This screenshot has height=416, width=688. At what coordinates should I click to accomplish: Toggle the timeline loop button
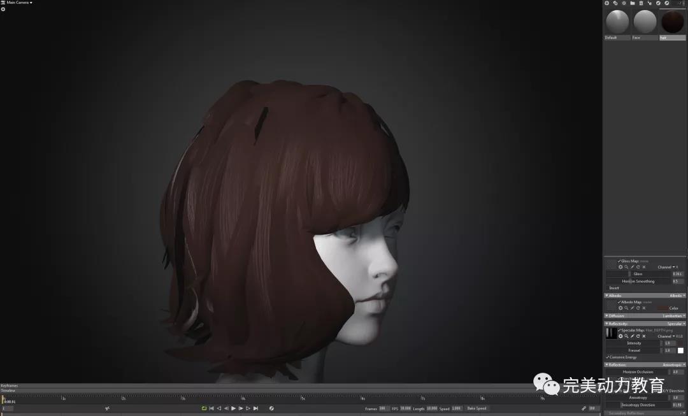tap(204, 408)
